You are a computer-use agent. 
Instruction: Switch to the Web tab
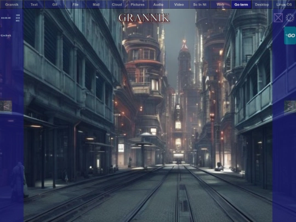pyautogui.click(x=220, y=4)
